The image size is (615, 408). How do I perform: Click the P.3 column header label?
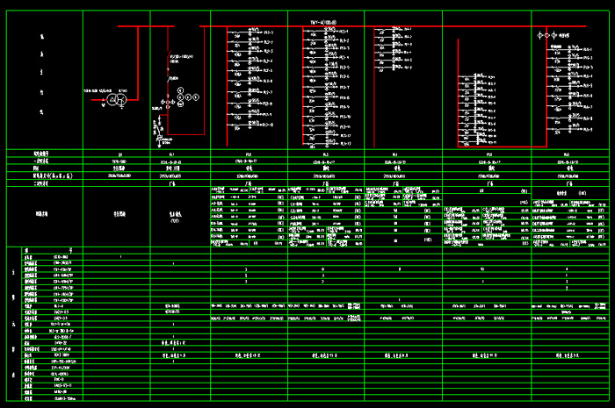click(x=326, y=154)
